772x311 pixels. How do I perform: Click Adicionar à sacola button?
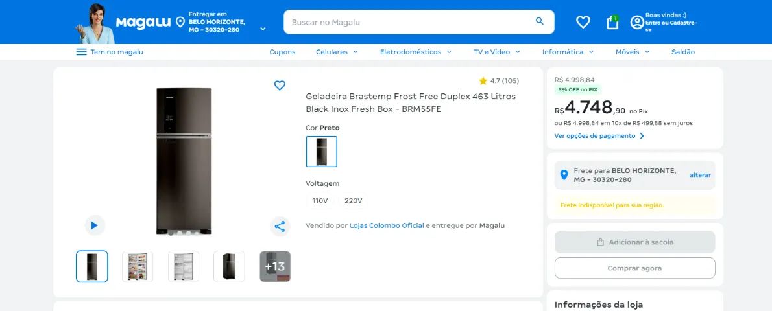point(634,242)
